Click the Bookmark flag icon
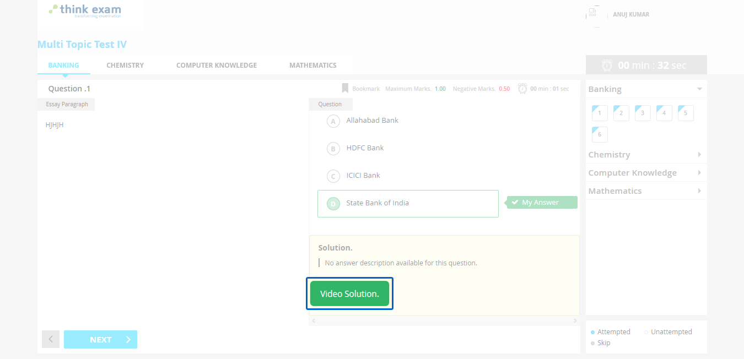The image size is (744, 359). coord(345,88)
